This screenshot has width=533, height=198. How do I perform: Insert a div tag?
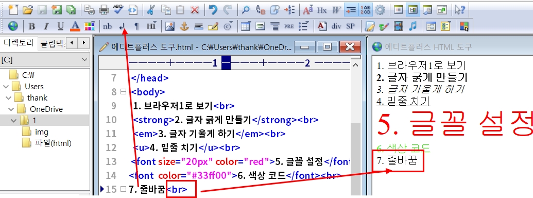click(336, 26)
